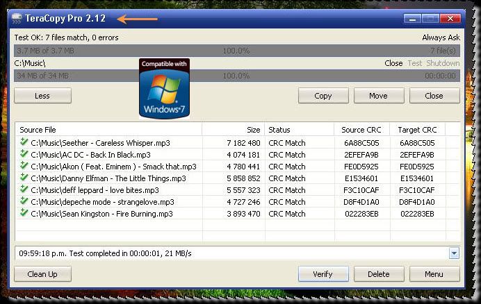Click green checkmark icon for AC DC file

24,154
